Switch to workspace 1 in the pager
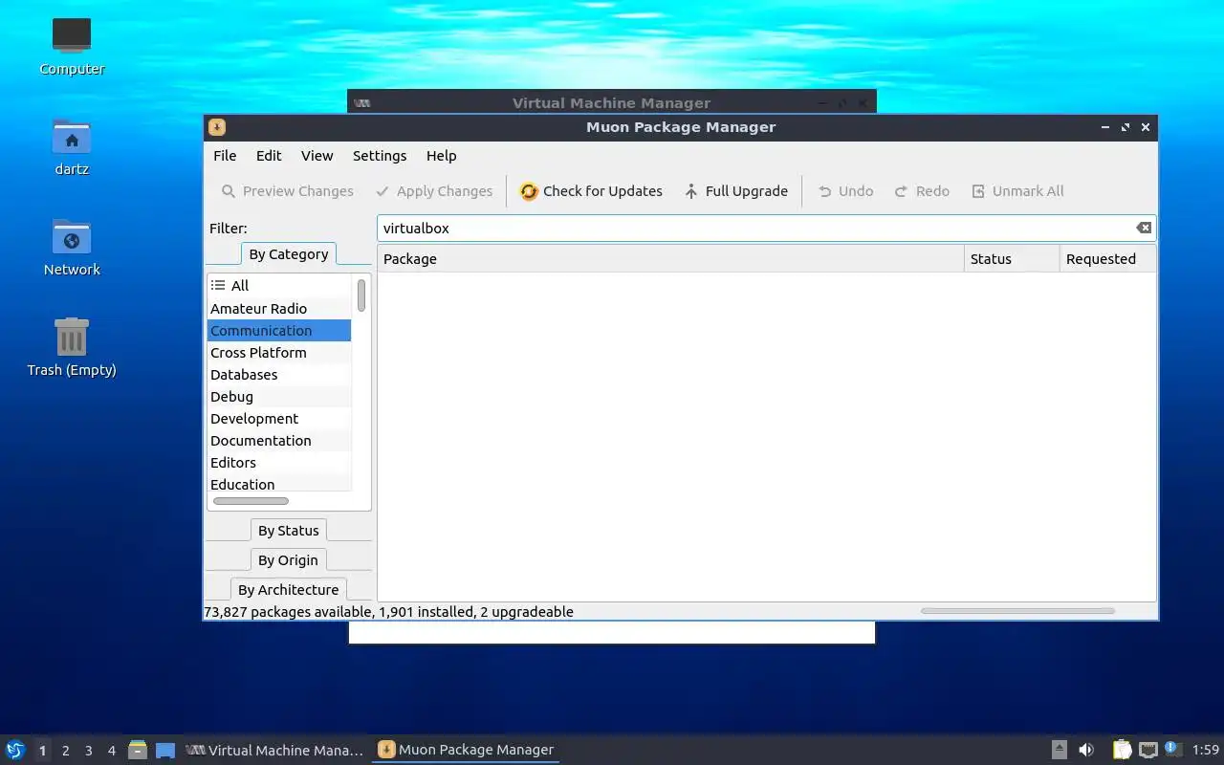 [x=42, y=751]
